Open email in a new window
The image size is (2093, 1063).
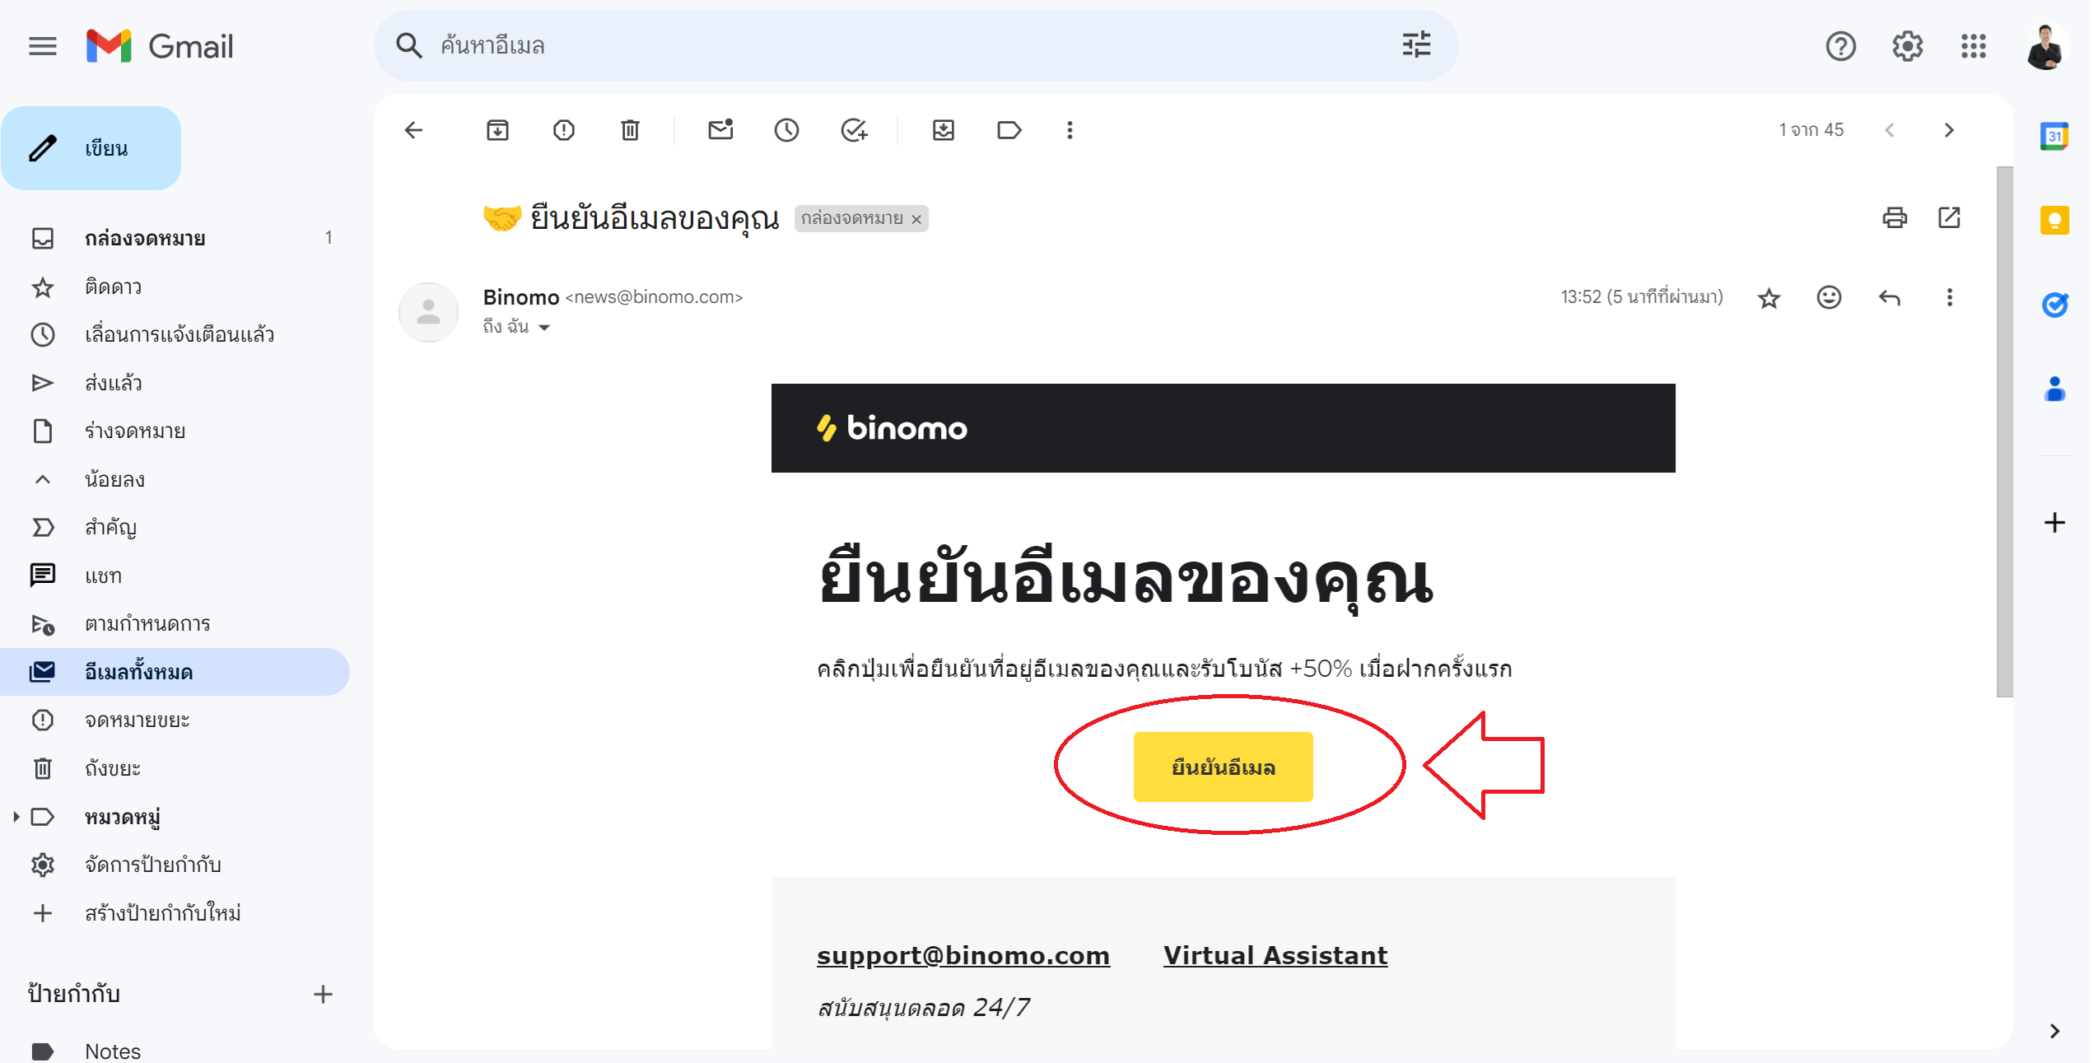pyautogui.click(x=1949, y=217)
